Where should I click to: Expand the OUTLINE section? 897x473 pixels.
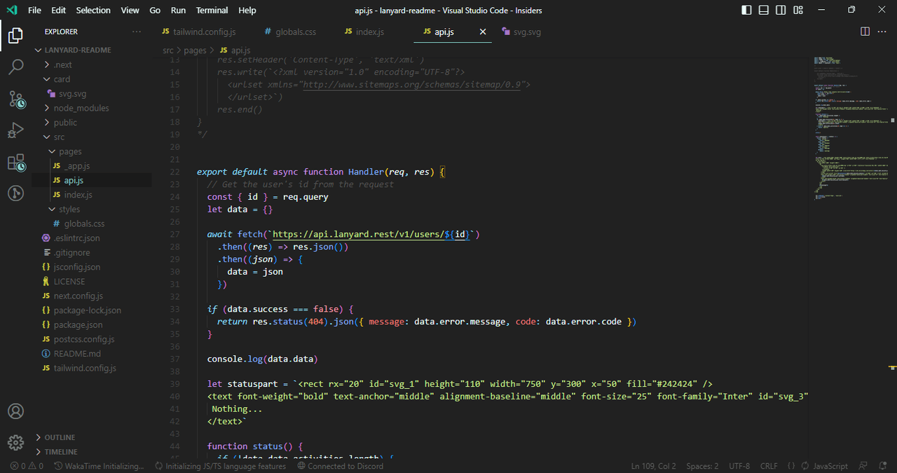pyautogui.click(x=60, y=437)
